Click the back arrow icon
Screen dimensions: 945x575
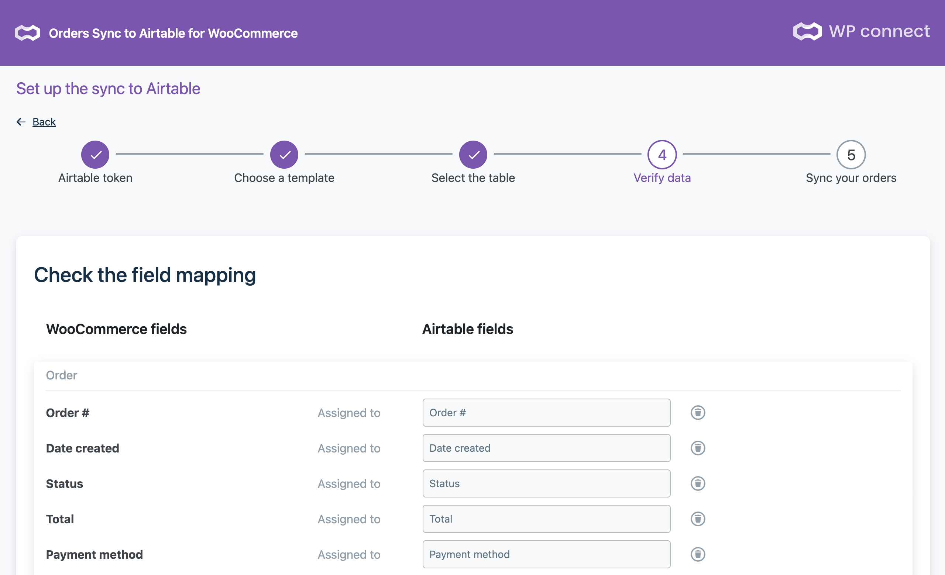tap(21, 122)
